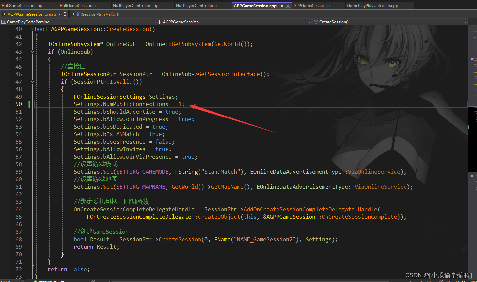Click FOnlineSessionSettings type name
Viewport: 477px width, 282px height.
coord(110,97)
